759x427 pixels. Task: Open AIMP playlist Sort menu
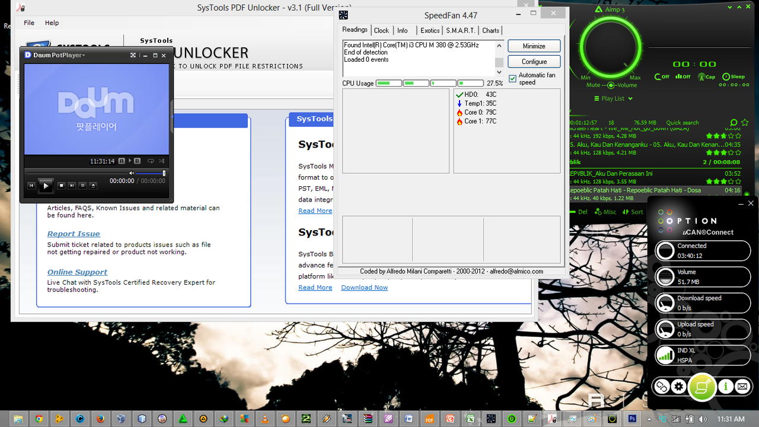pos(633,212)
